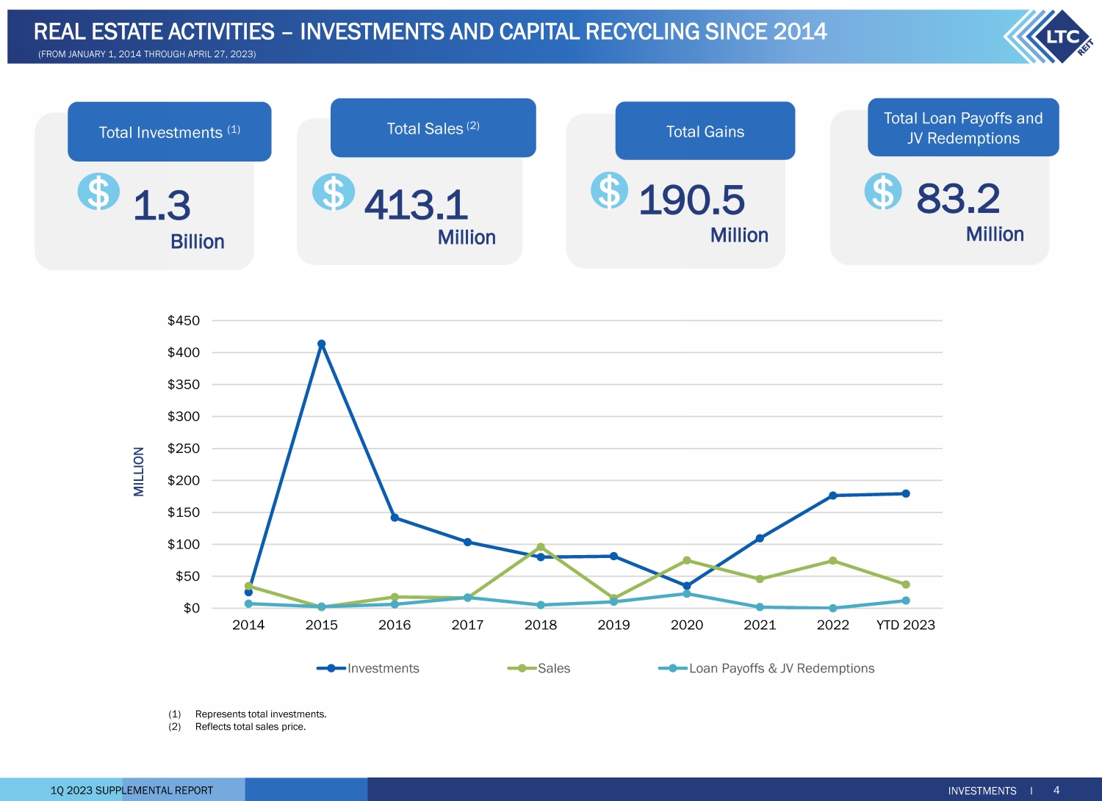Click the Total Gains header box

pyautogui.click(x=705, y=131)
